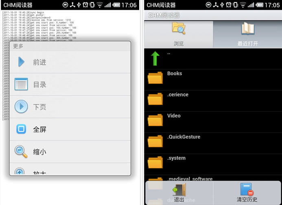282x205 pixels.
Task: Tap the USB icon in left status bar
Action: point(79,5)
